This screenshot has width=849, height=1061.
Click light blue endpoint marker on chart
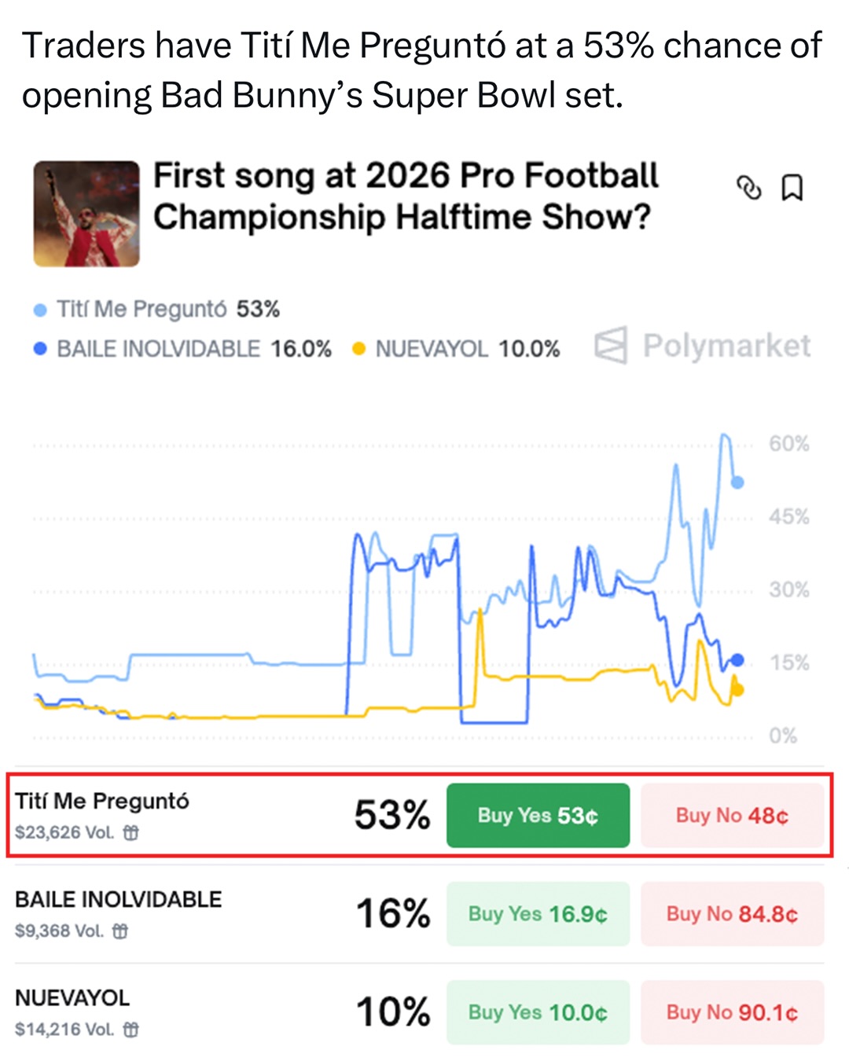737,483
